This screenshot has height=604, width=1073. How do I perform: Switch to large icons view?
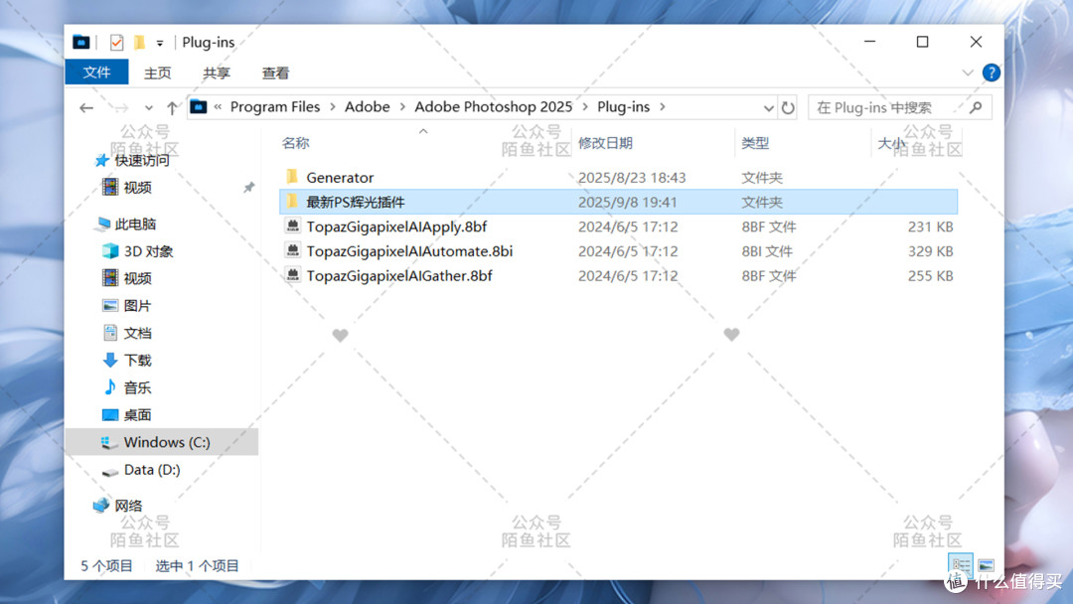coord(987,565)
